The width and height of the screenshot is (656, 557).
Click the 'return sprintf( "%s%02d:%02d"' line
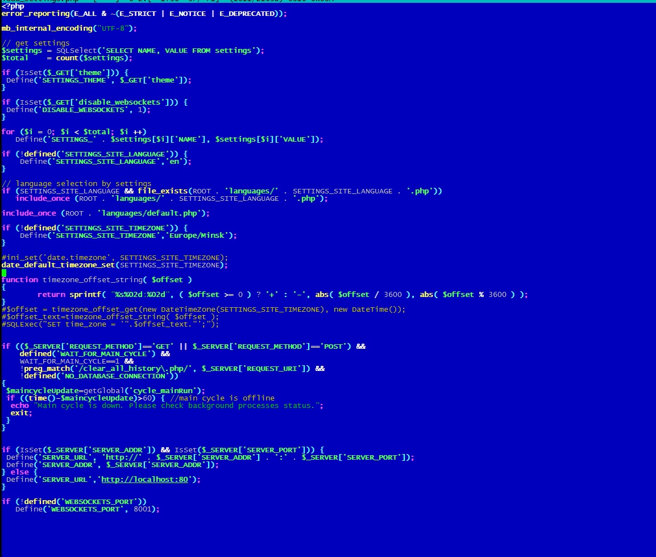[x=283, y=295]
